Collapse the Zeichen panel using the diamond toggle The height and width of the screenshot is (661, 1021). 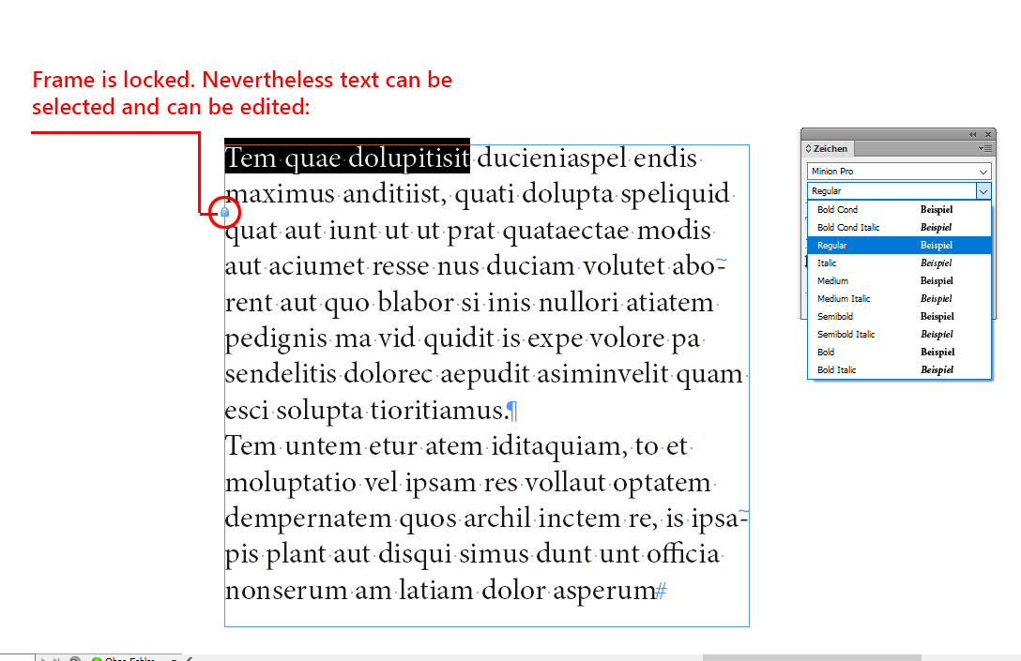(808, 148)
